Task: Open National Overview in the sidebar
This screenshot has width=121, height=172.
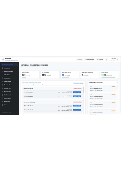Action: (9, 65)
